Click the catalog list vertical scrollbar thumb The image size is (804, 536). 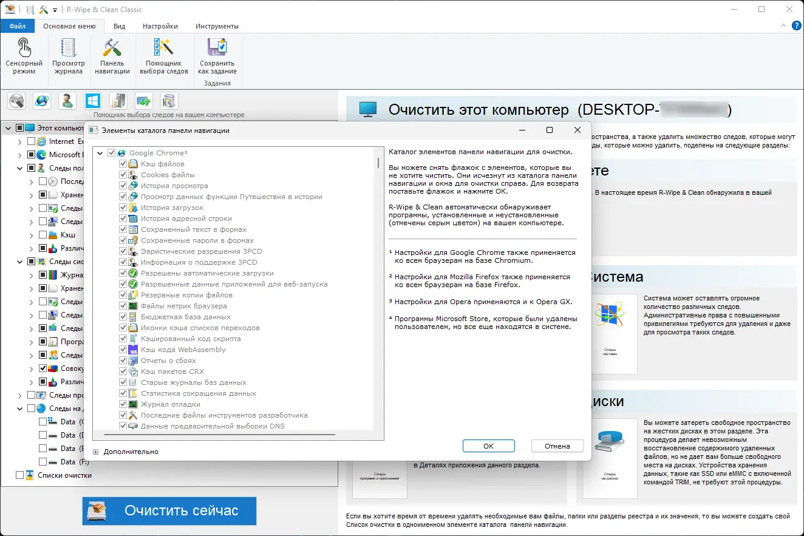[378, 163]
